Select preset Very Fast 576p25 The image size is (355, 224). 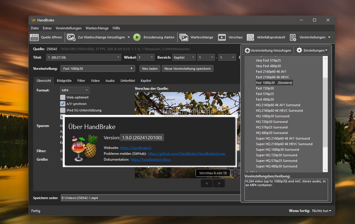click(x=268, y=60)
